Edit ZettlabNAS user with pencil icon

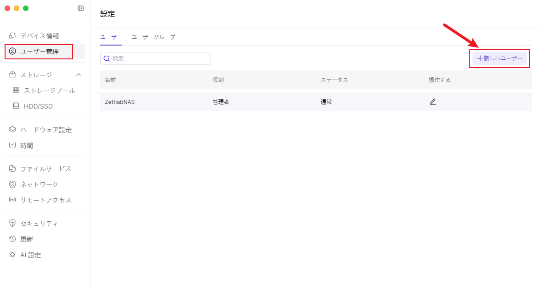coord(432,102)
